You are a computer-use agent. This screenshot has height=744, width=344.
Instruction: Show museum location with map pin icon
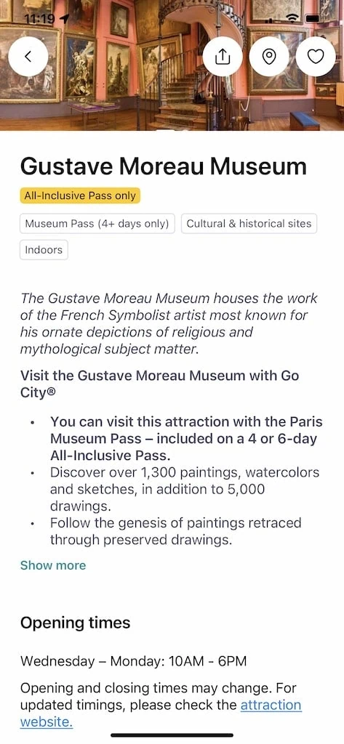pos(269,57)
